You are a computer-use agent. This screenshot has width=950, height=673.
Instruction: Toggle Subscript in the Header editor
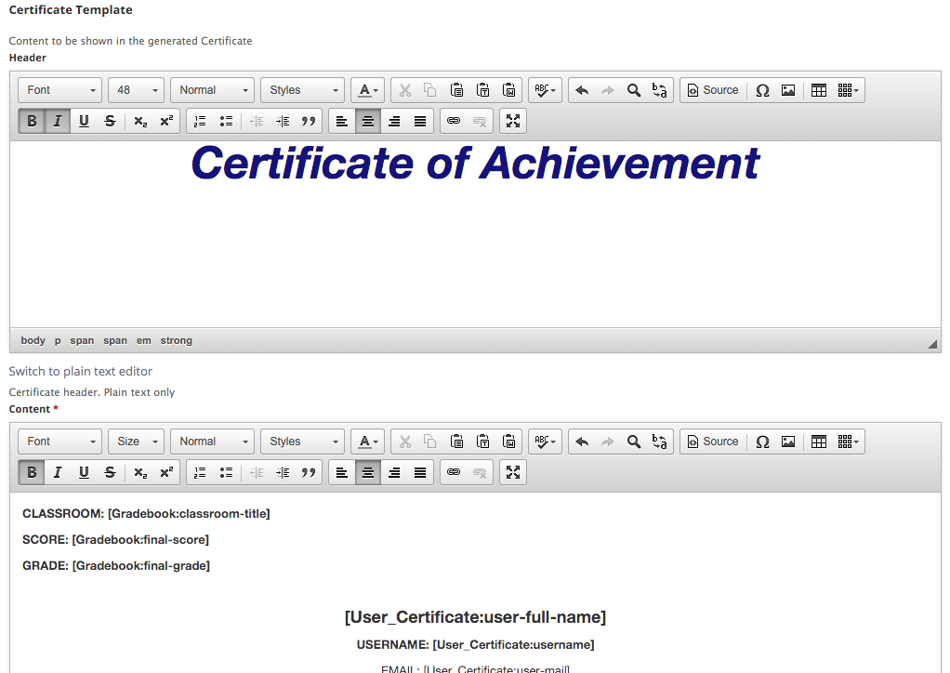pyautogui.click(x=140, y=121)
